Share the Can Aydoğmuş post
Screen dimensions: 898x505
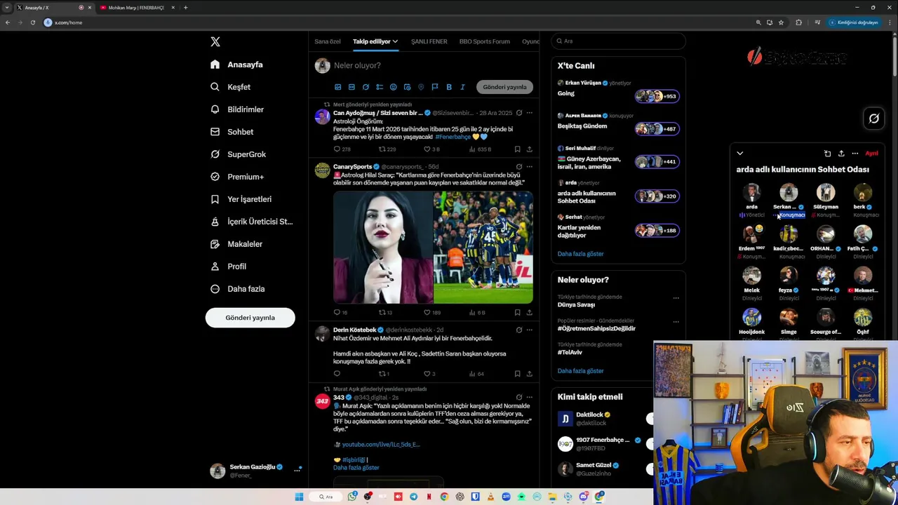coord(529,149)
